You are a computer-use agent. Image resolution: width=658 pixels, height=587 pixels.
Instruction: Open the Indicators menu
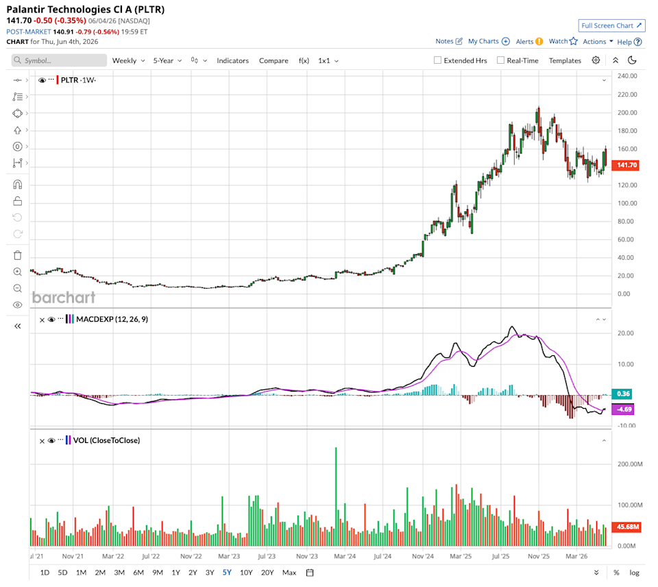point(232,60)
